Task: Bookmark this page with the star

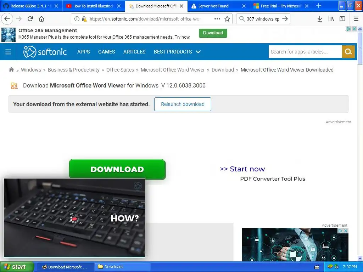Action: (227, 19)
